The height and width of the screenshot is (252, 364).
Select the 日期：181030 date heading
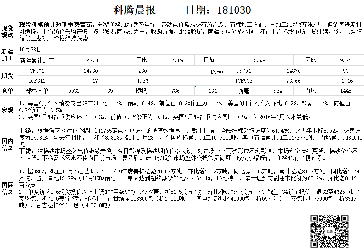(x=218, y=10)
